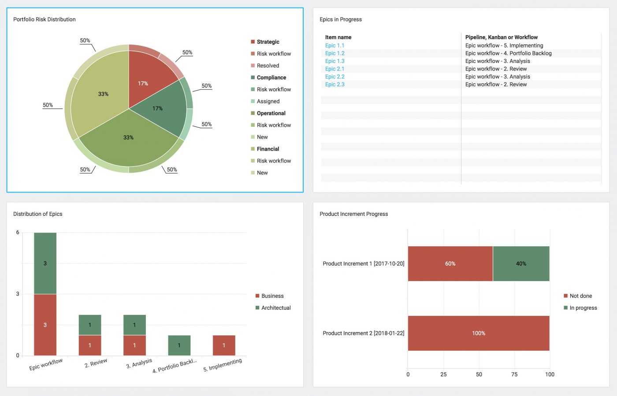This screenshot has height=396, width=617.
Task: Open the Epic 1.1 link
Action: point(335,45)
